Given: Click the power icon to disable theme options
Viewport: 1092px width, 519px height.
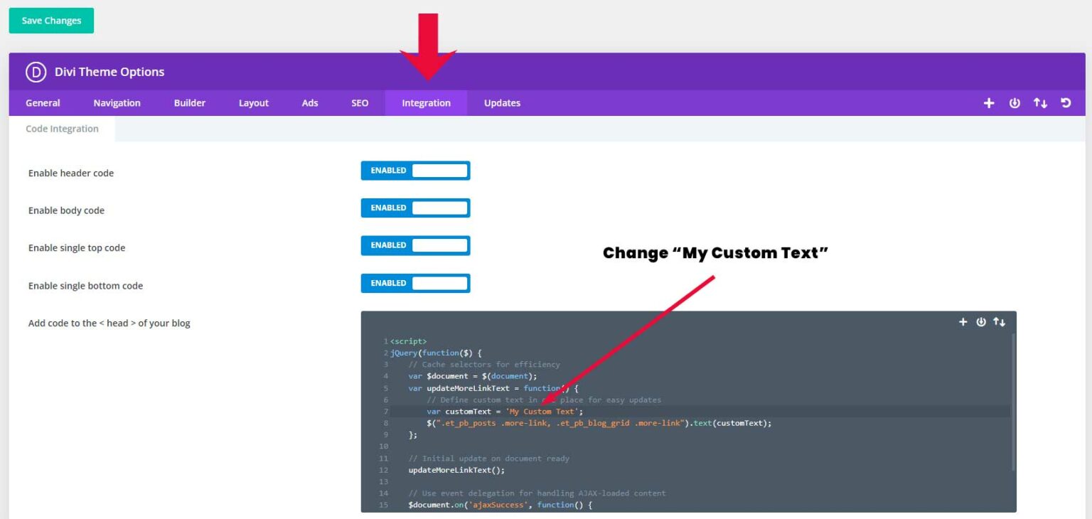Looking at the screenshot, I should pyautogui.click(x=1015, y=102).
